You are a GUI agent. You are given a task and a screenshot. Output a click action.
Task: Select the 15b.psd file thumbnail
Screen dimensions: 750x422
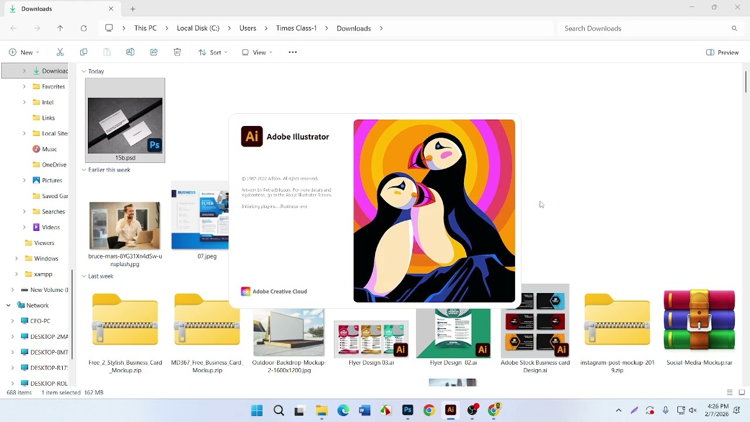pyautogui.click(x=125, y=120)
